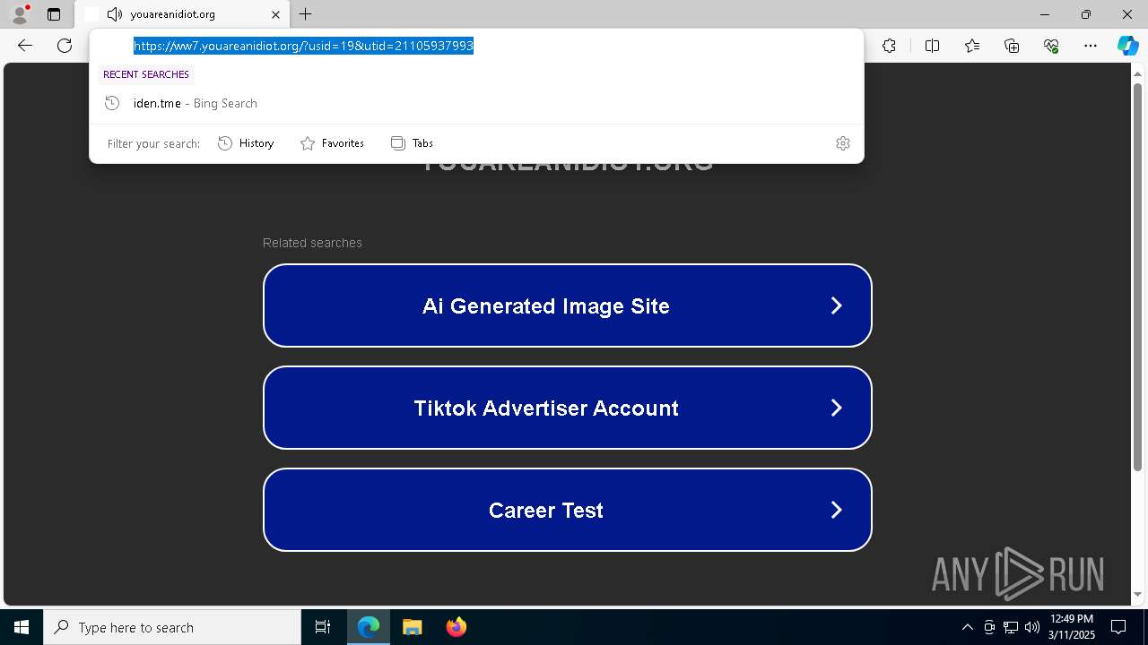Mute the tab audio speaker icon

tap(115, 14)
